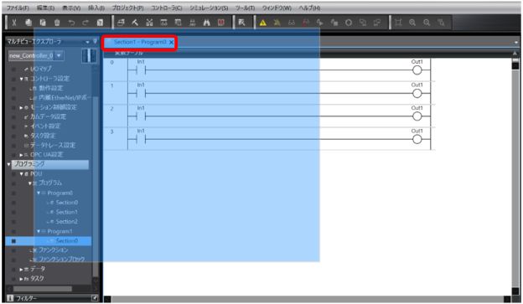Image resolution: width=523 pixels, height=304 pixels.
Task: Open the Multiview Explorer header dropdown arrow
Action: pos(87,42)
